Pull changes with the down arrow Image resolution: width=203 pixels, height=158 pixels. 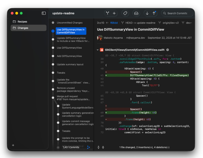pyautogui.click(x=147, y=13)
